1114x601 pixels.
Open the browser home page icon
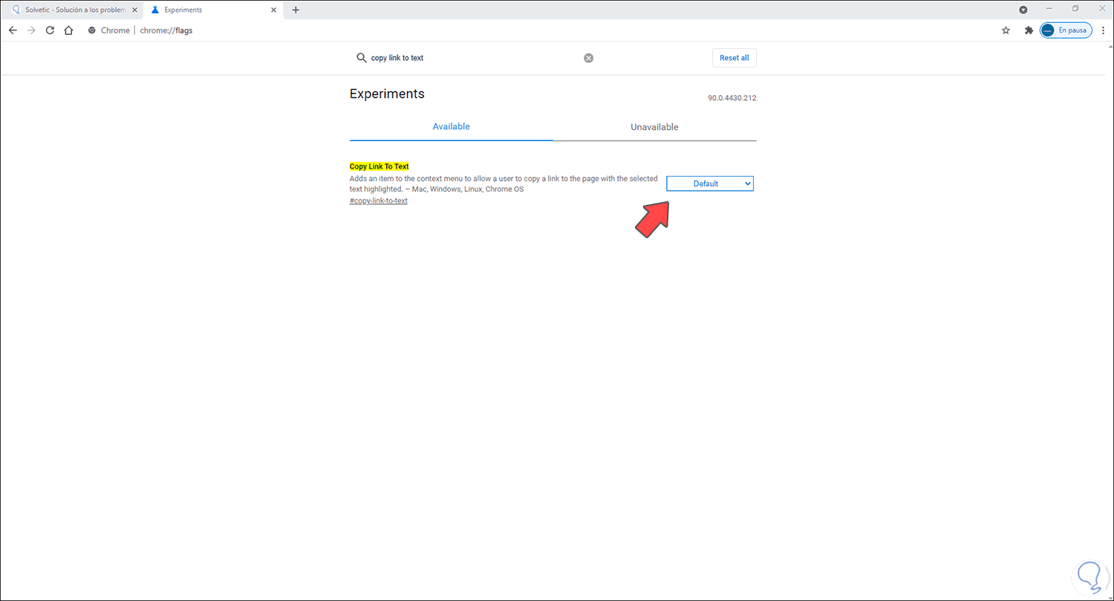click(68, 30)
